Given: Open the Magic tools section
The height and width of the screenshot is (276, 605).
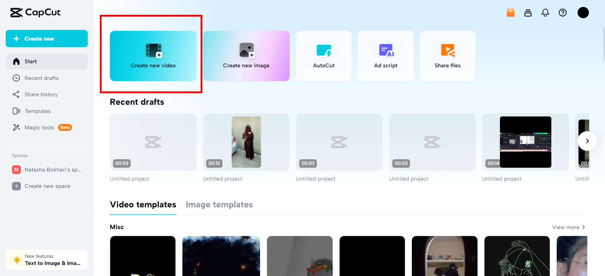Looking at the screenshot, I should (39, 127).
